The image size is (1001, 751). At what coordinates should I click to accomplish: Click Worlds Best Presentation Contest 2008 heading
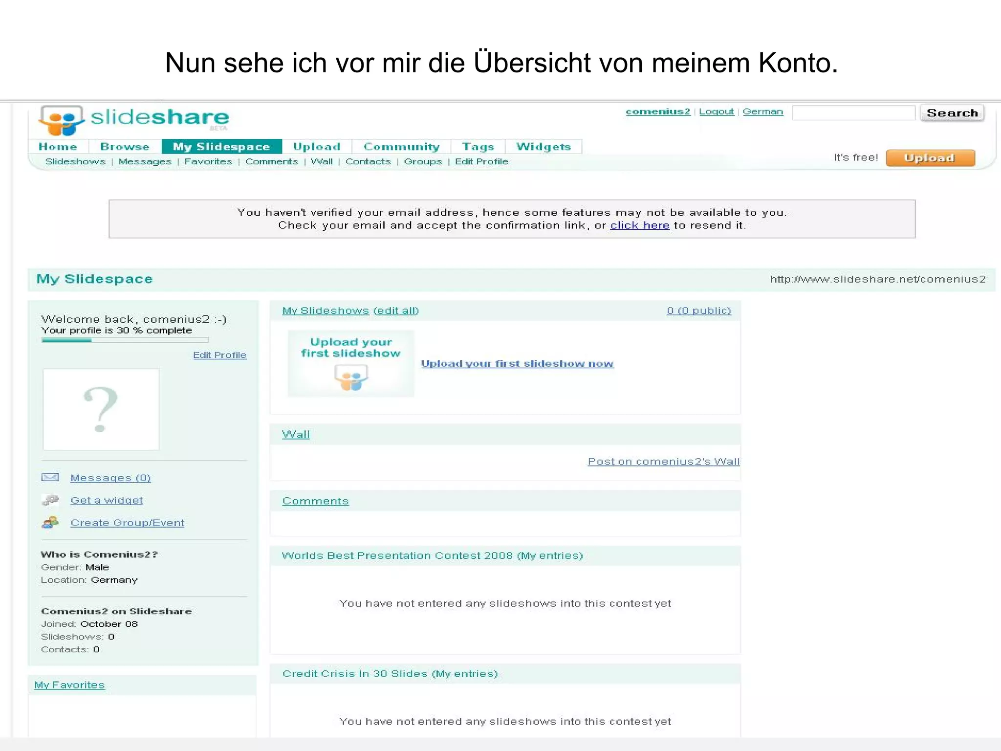tap(432, 556)
